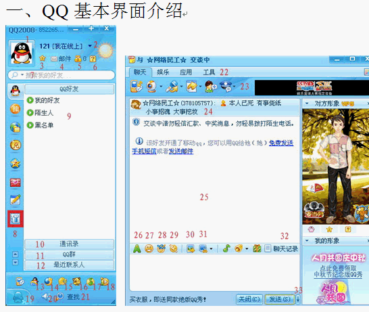Click the orange 拍 paipai sidebar icon
This screenshot has width=369, height=312.
(16, 109)
